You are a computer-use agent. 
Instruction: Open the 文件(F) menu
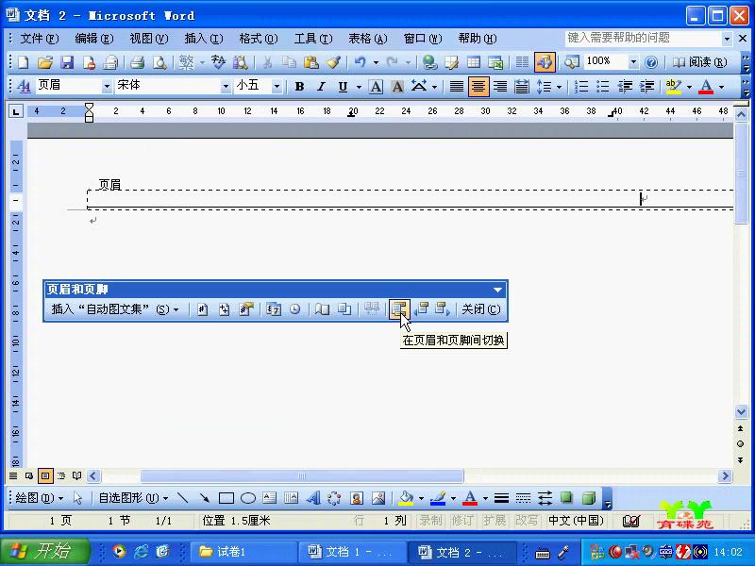(x=39, y=39)
